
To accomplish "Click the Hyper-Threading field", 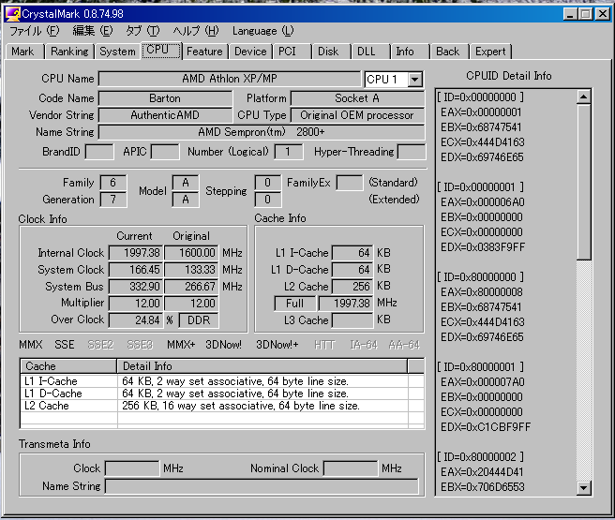I will (412, 152).
